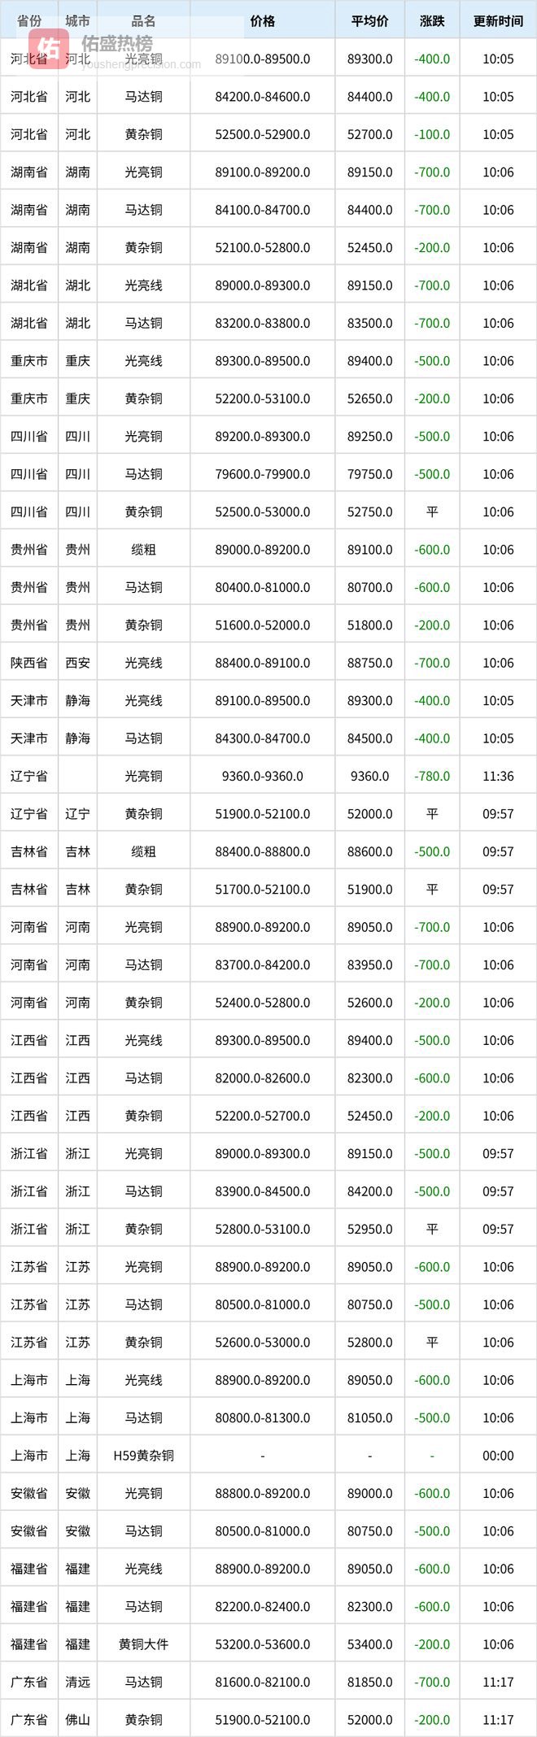Screen dimensions: 537x1737
Task: Select the 79750.0 average price cell
Action: [x=369, y=474]
